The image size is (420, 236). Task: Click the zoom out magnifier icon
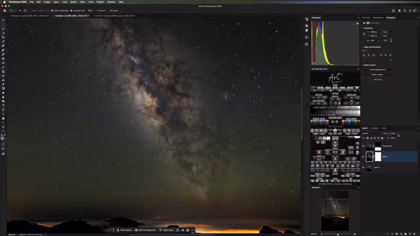click(x=25, y=10)
